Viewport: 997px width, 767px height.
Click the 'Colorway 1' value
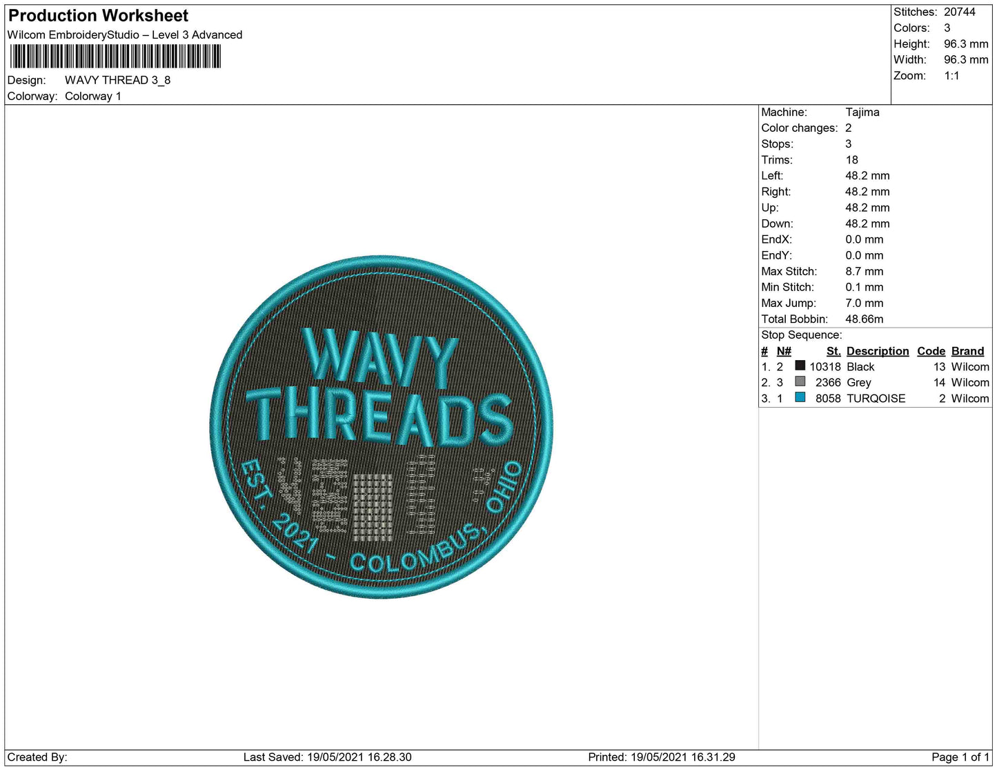(93, 97)
